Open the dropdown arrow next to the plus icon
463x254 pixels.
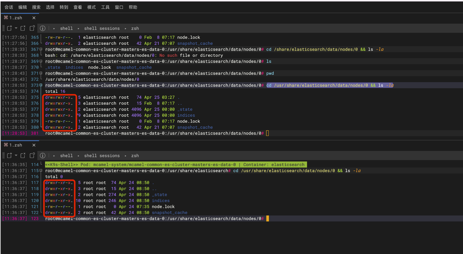click(16, 28)
